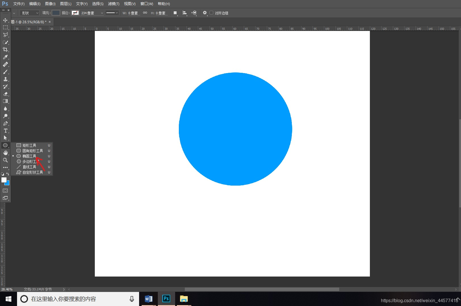Select the Polygonal Lasso tool

point(5,35)
